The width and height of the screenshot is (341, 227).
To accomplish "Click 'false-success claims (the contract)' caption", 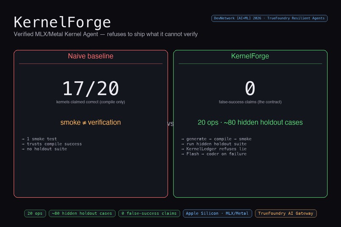I will point(250,102).
